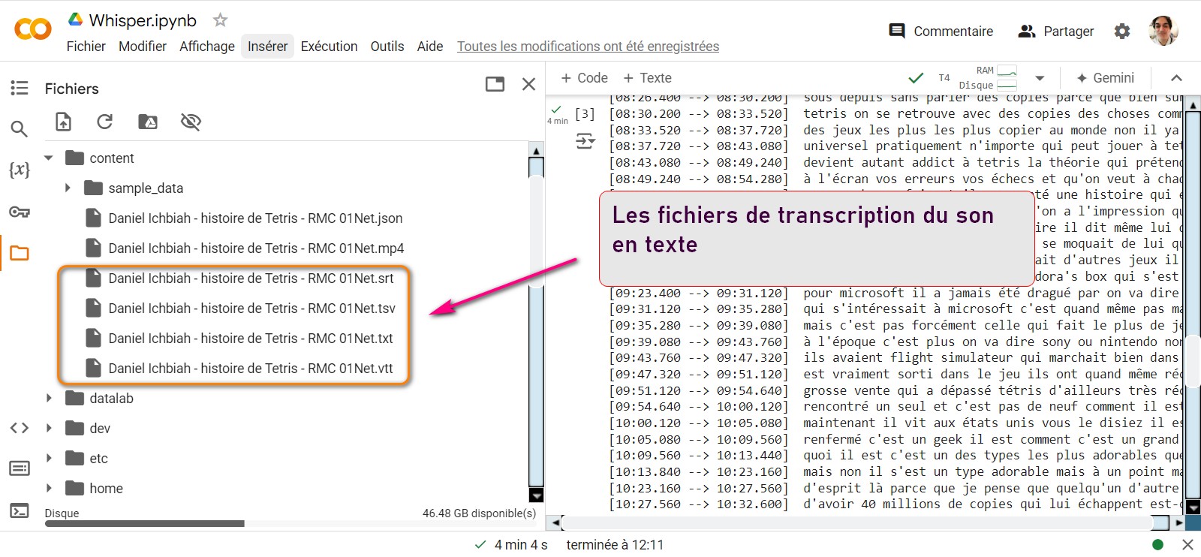Open the RAM and Disque resource indicator

click(x=988, y=78)
